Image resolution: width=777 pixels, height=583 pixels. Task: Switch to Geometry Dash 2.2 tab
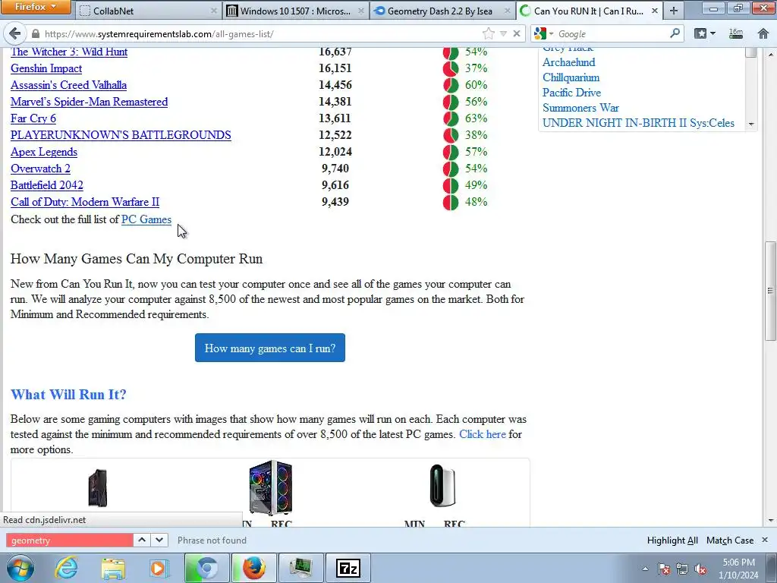(x=442, y=11)
